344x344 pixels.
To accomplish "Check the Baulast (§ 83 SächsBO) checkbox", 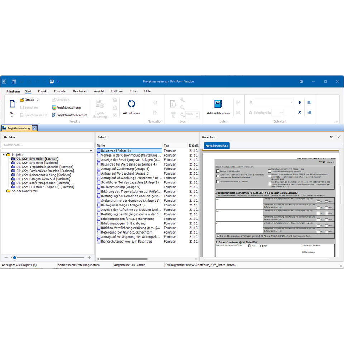I will 218,171.
